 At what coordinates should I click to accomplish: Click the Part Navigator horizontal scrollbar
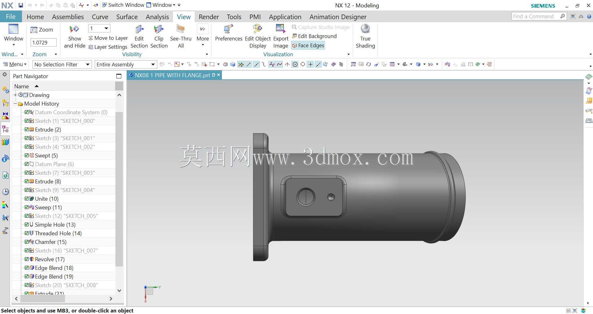42,299
